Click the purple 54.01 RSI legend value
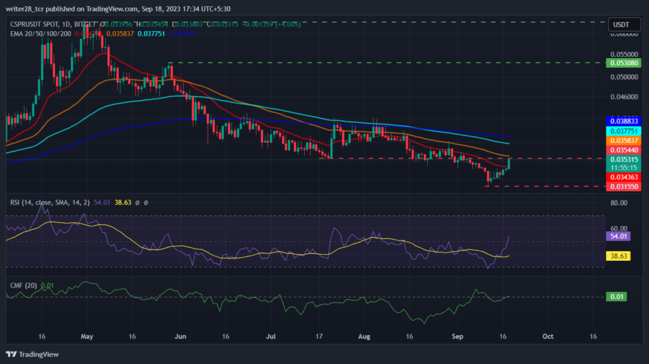This screenshot has height=364, width=649. coord(102,203)
